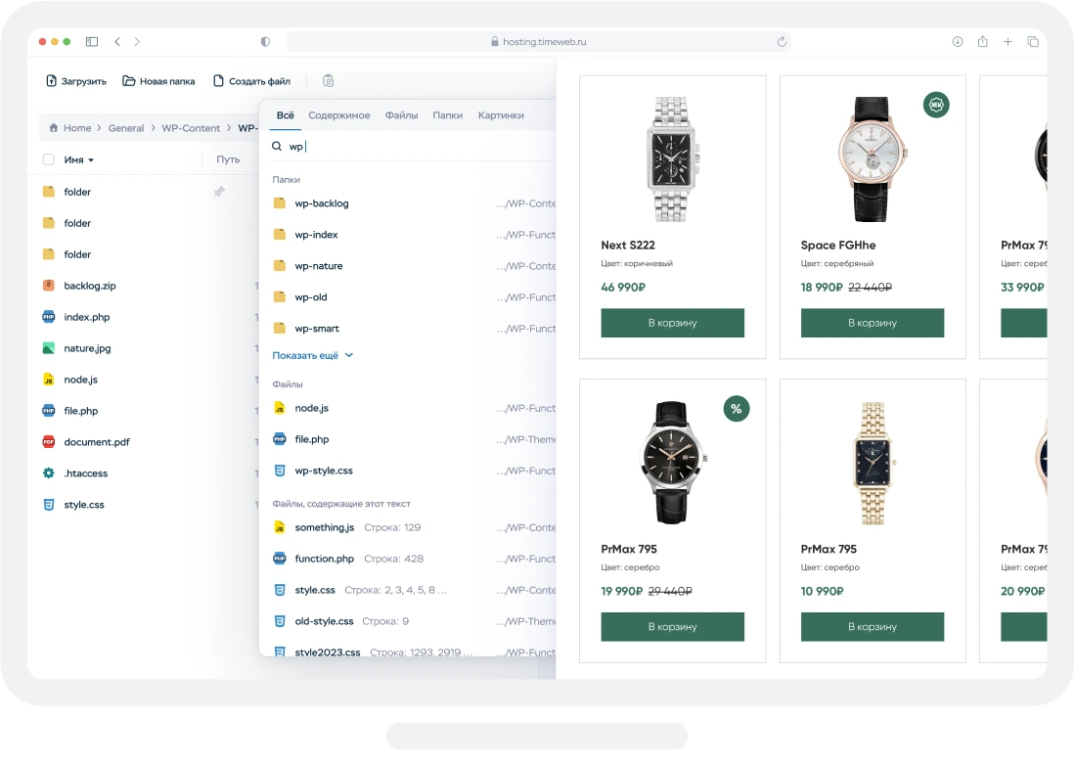Image resolution: width=1075 pixels, height=763 pixels.
Task: Create a folder with Новая папка
Action: pyautogui.click(x=157, y=81)
